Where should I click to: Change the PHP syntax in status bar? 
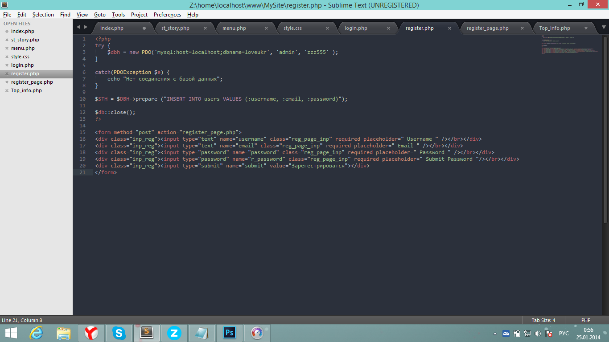(x=586, y=320)
